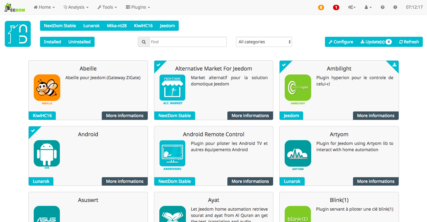Viewport: 427px width, 222px height.
Task: Click the Find search field
Action: pyautogui.click(x=188, y=42)
